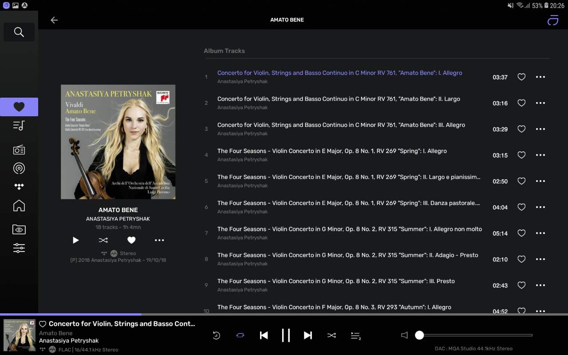This screenshot has width=568, height=355.
Task: Open the play queue icon
Action: click(x=355, y=336)
